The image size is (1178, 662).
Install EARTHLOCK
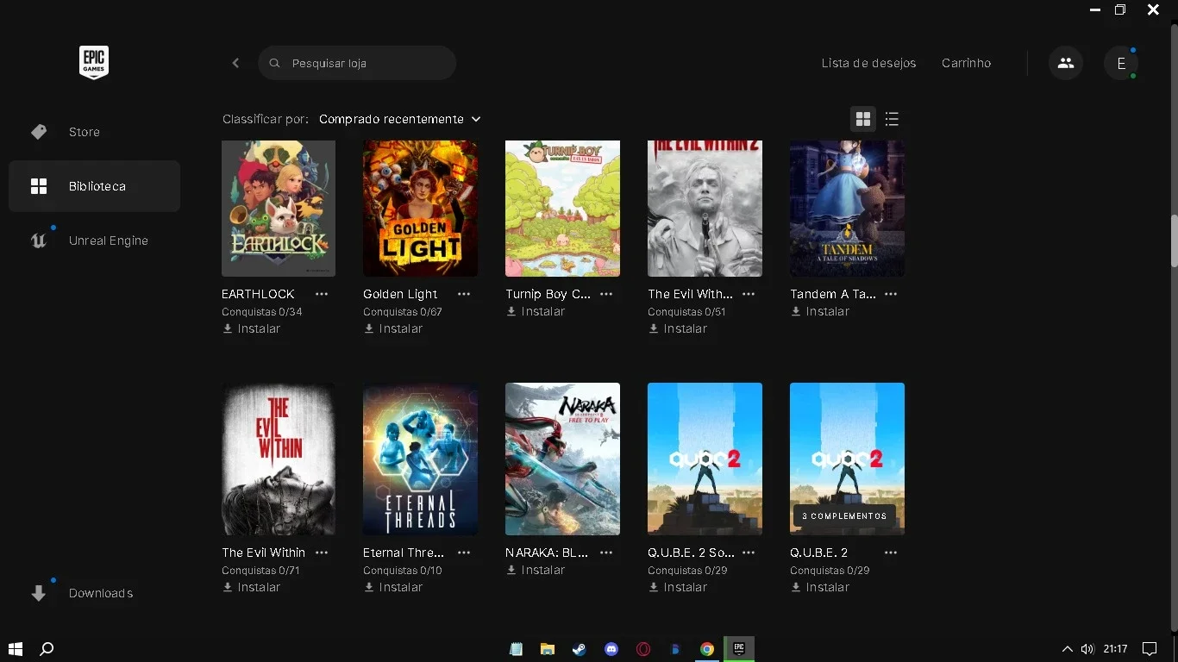click(x=252, y=328)
